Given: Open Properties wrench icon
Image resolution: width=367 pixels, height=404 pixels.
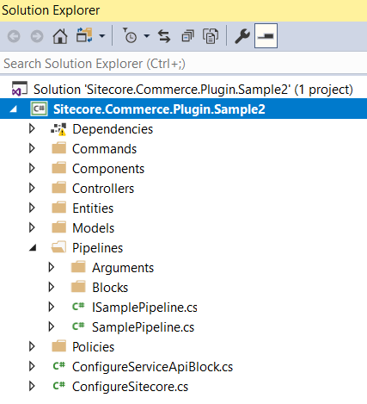Looking at the screenshot, I should pyautogui.click(x=242, y=36).
